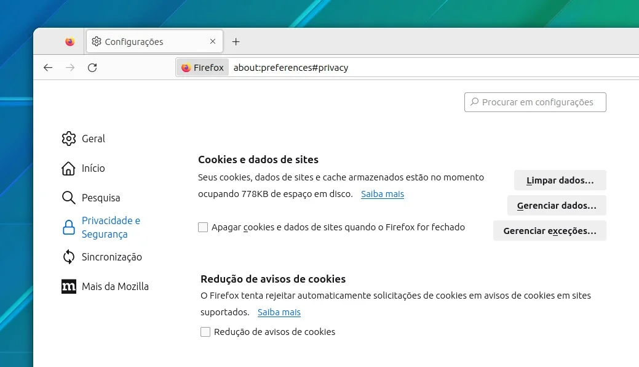Click the Privacidade e Segurança lock icon
Image resolution: width=639 pixels, height=367 pixels.
click(x=68, y=227)
